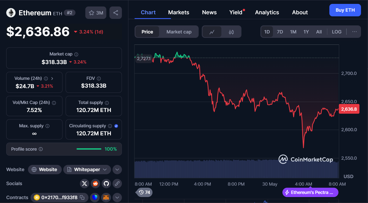Click the MetaMask fox icon
The width and height of the screenshot is (368, 203).
[x=106, y=198]
